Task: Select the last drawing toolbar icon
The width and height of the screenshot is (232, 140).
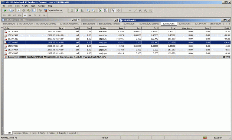Action: click(150, 10)
